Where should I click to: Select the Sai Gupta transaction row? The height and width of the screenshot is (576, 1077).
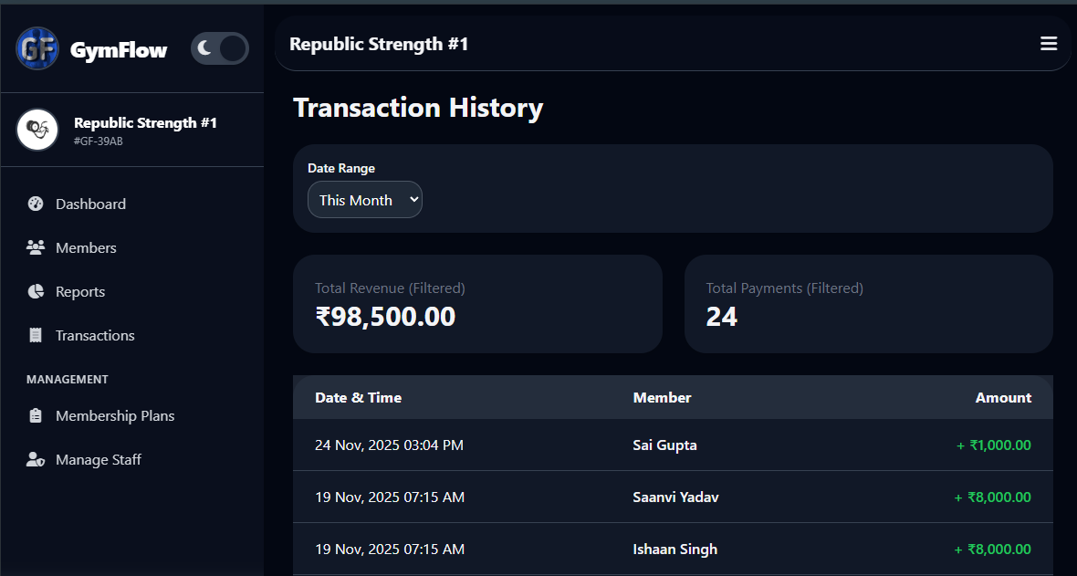pos(673,445)
